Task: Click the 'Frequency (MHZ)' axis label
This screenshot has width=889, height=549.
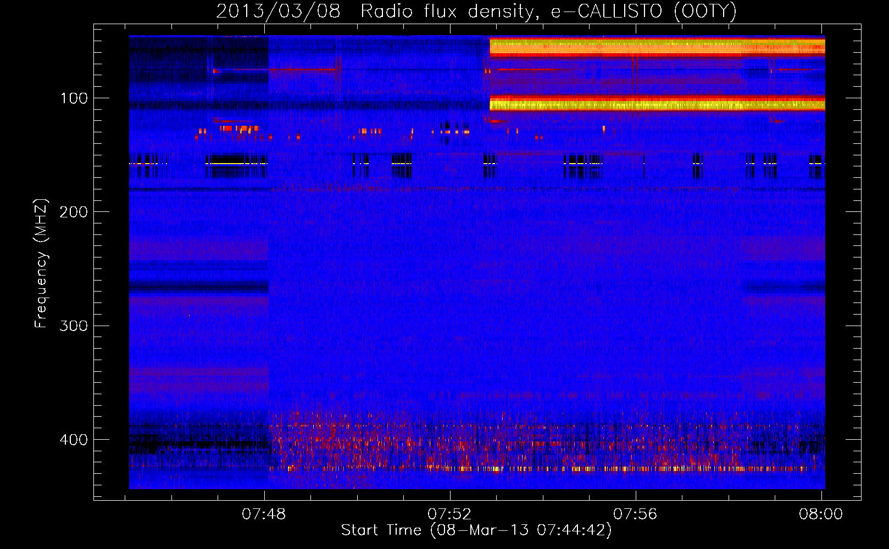Action: [x=41, y=264]
